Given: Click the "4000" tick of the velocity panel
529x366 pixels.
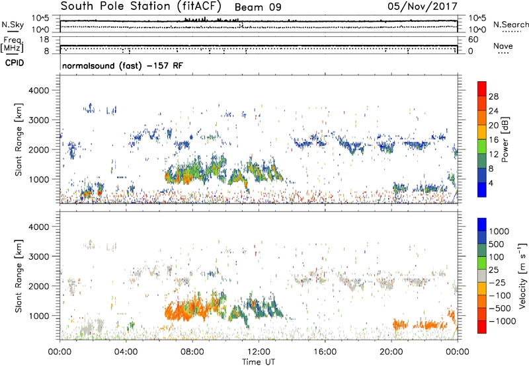Looking at the screenshot, I should pyautogui.click(x=38, y=227).
